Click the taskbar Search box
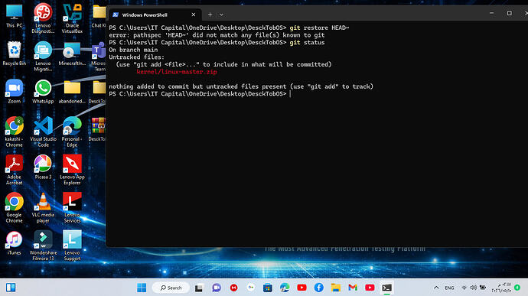Viewport: 528px width, 296px height. tap(171, 288)
